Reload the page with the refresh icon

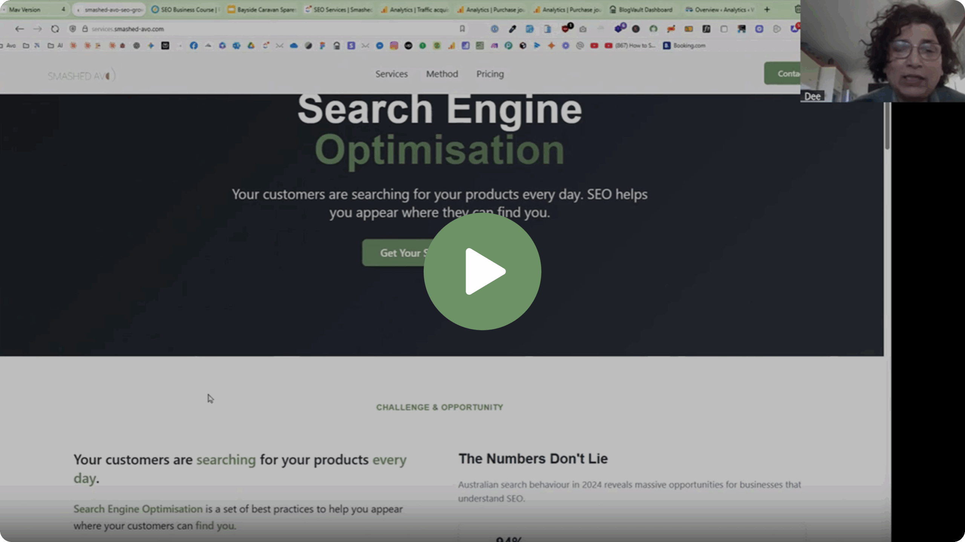55,29
